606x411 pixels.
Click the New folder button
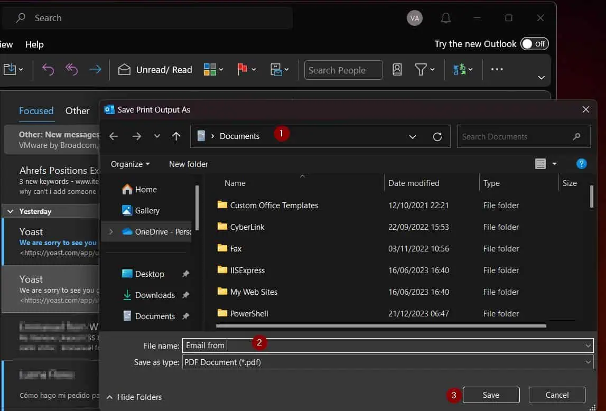coord(189,164)
